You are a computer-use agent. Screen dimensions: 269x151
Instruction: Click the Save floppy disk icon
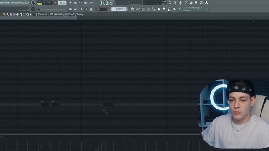pos(191,3)
